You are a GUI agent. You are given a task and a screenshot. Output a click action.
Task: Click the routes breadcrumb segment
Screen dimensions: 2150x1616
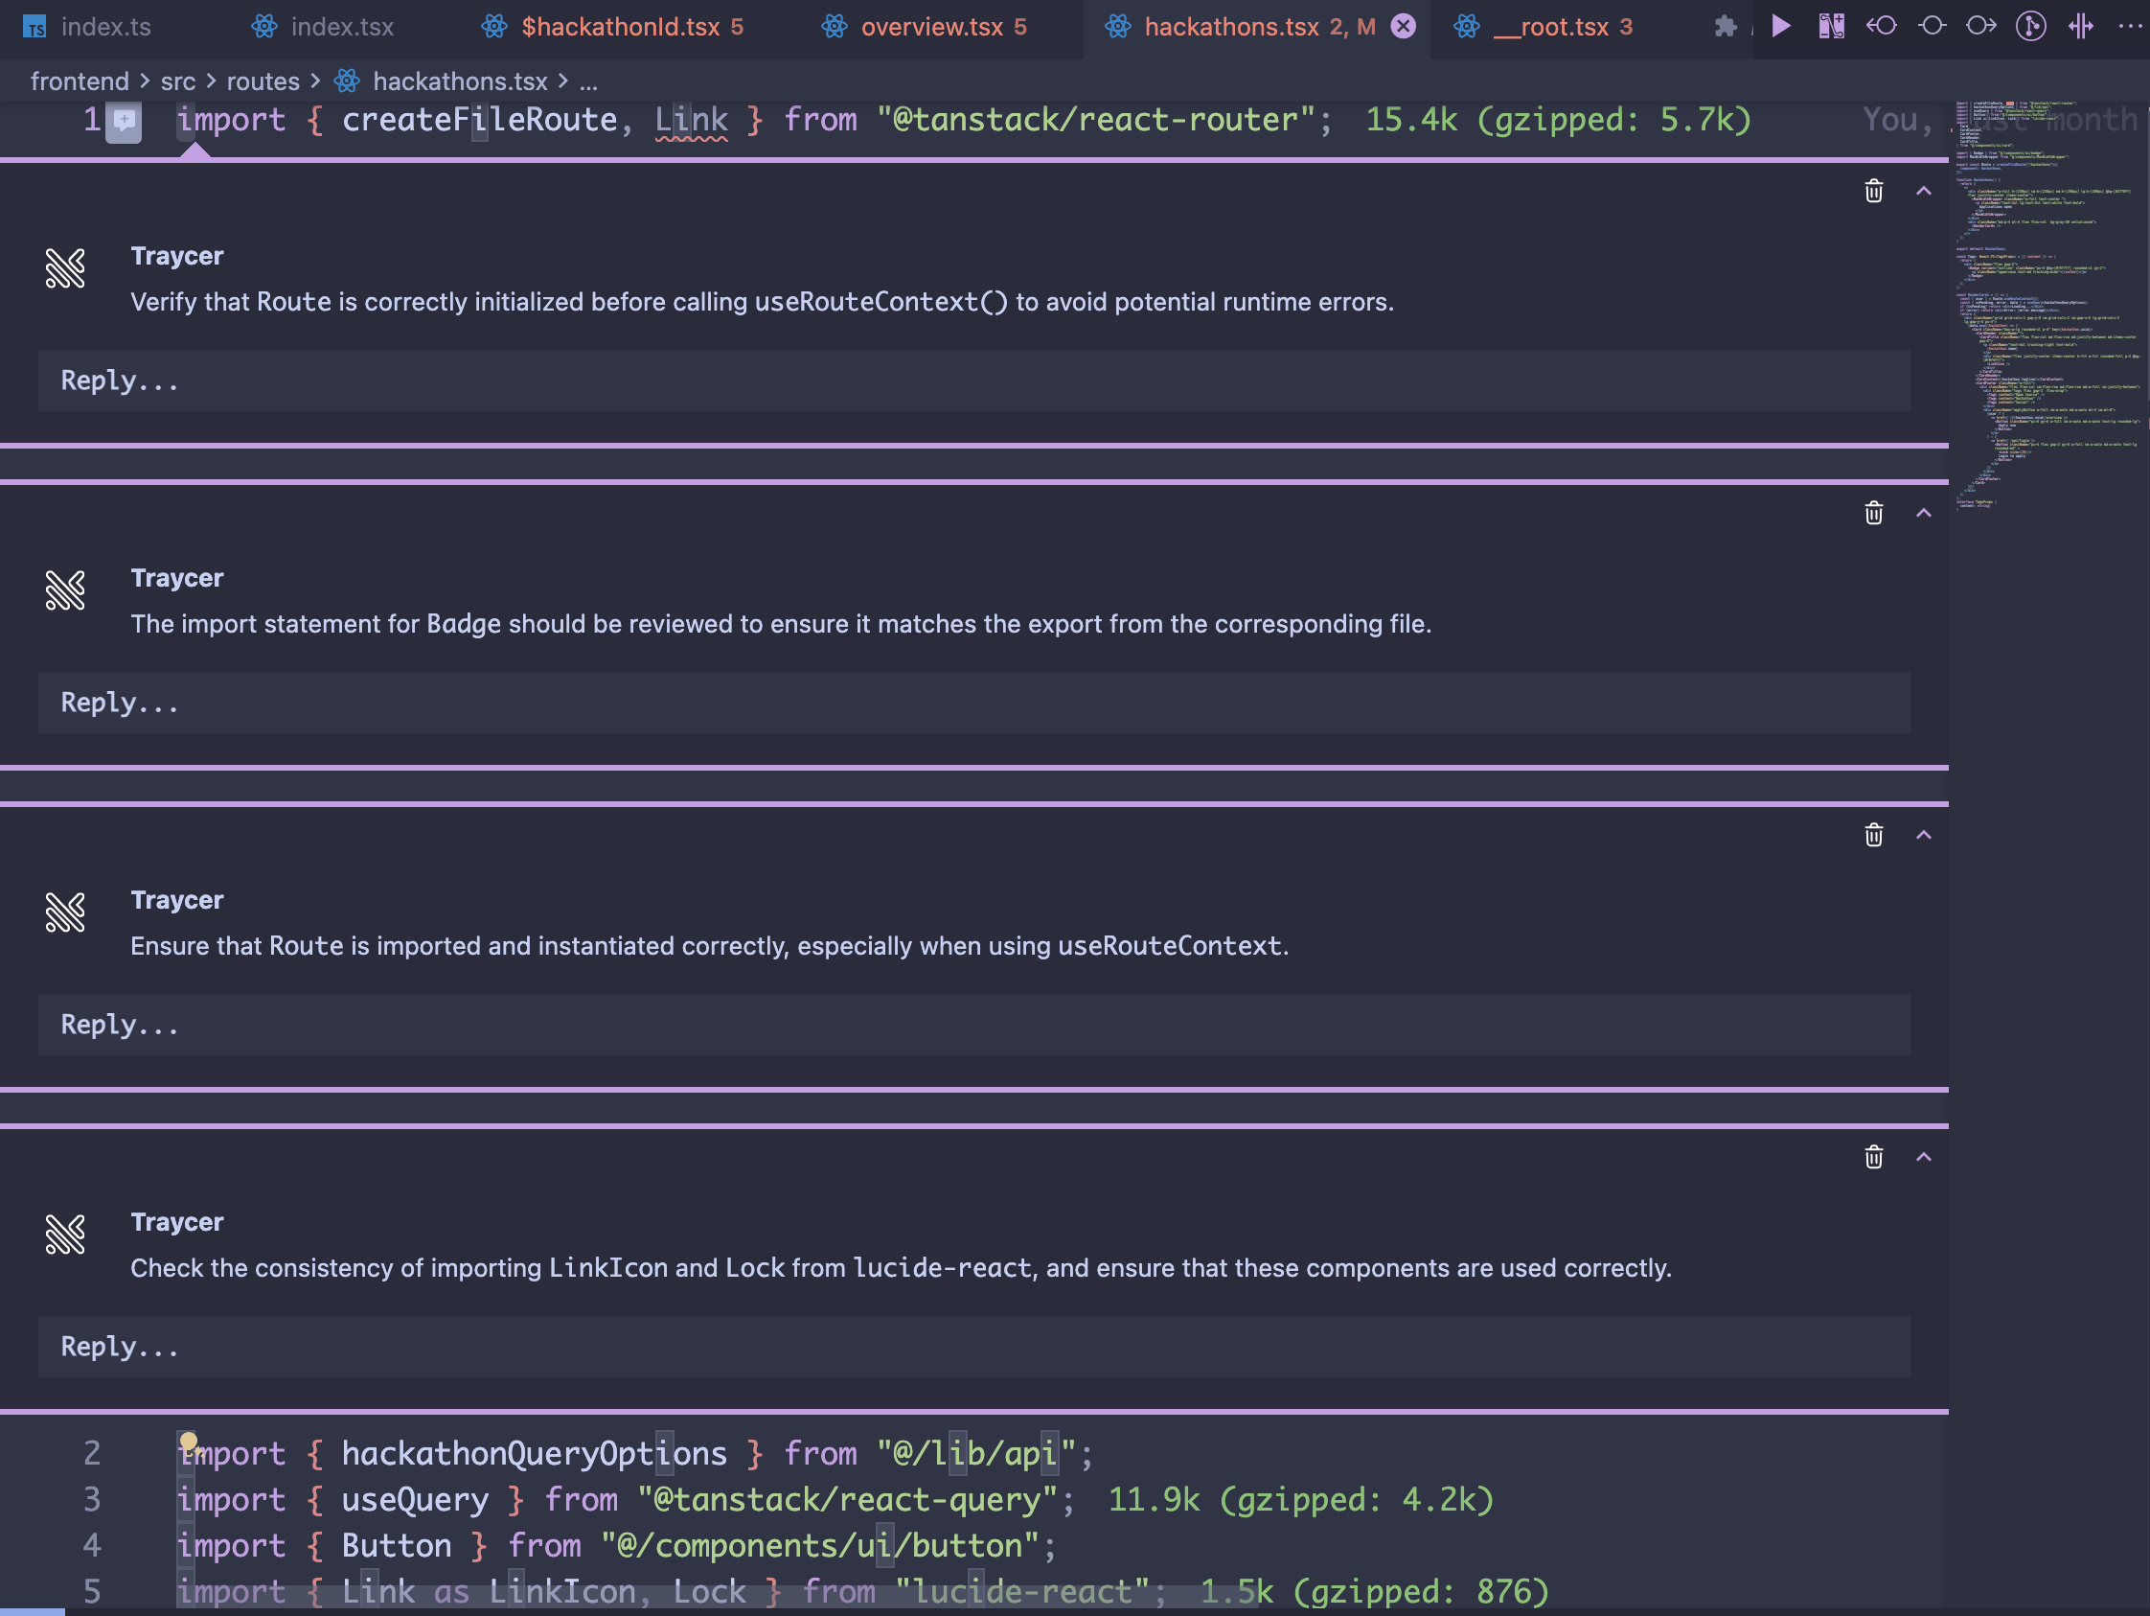(x=263, y=81)
